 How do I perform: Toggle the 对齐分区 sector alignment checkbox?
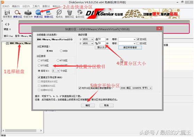point(80,88)
